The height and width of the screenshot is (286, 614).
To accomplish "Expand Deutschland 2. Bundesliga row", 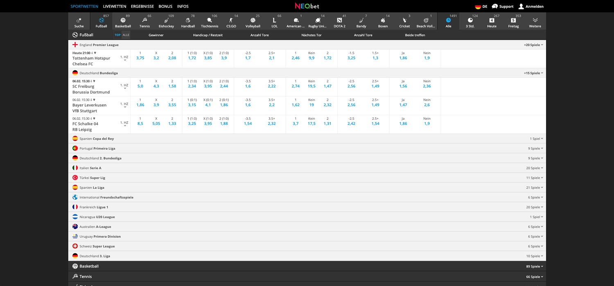I will click(x=307, y=158).
